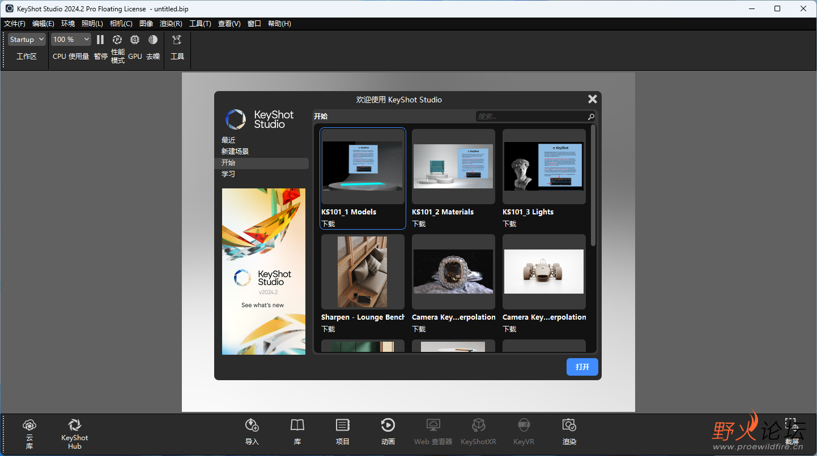Click download (下载) under KS101_1 Models
This screenshot has height=456, width=817.
click(x=328, y=224)
